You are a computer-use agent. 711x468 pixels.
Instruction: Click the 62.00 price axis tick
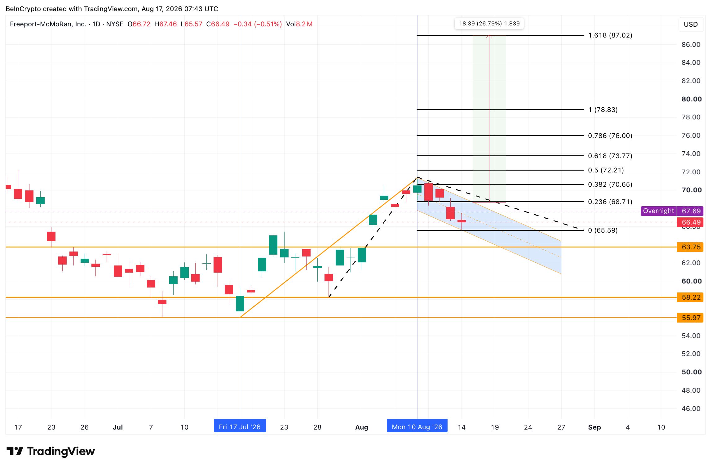691,263
